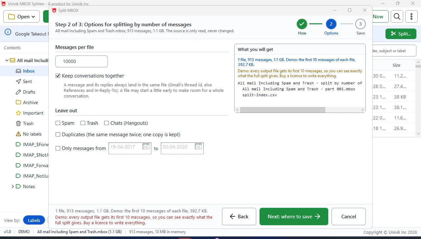Click the Drafts pencil icon
421x239 pixels.
[18, 92]
